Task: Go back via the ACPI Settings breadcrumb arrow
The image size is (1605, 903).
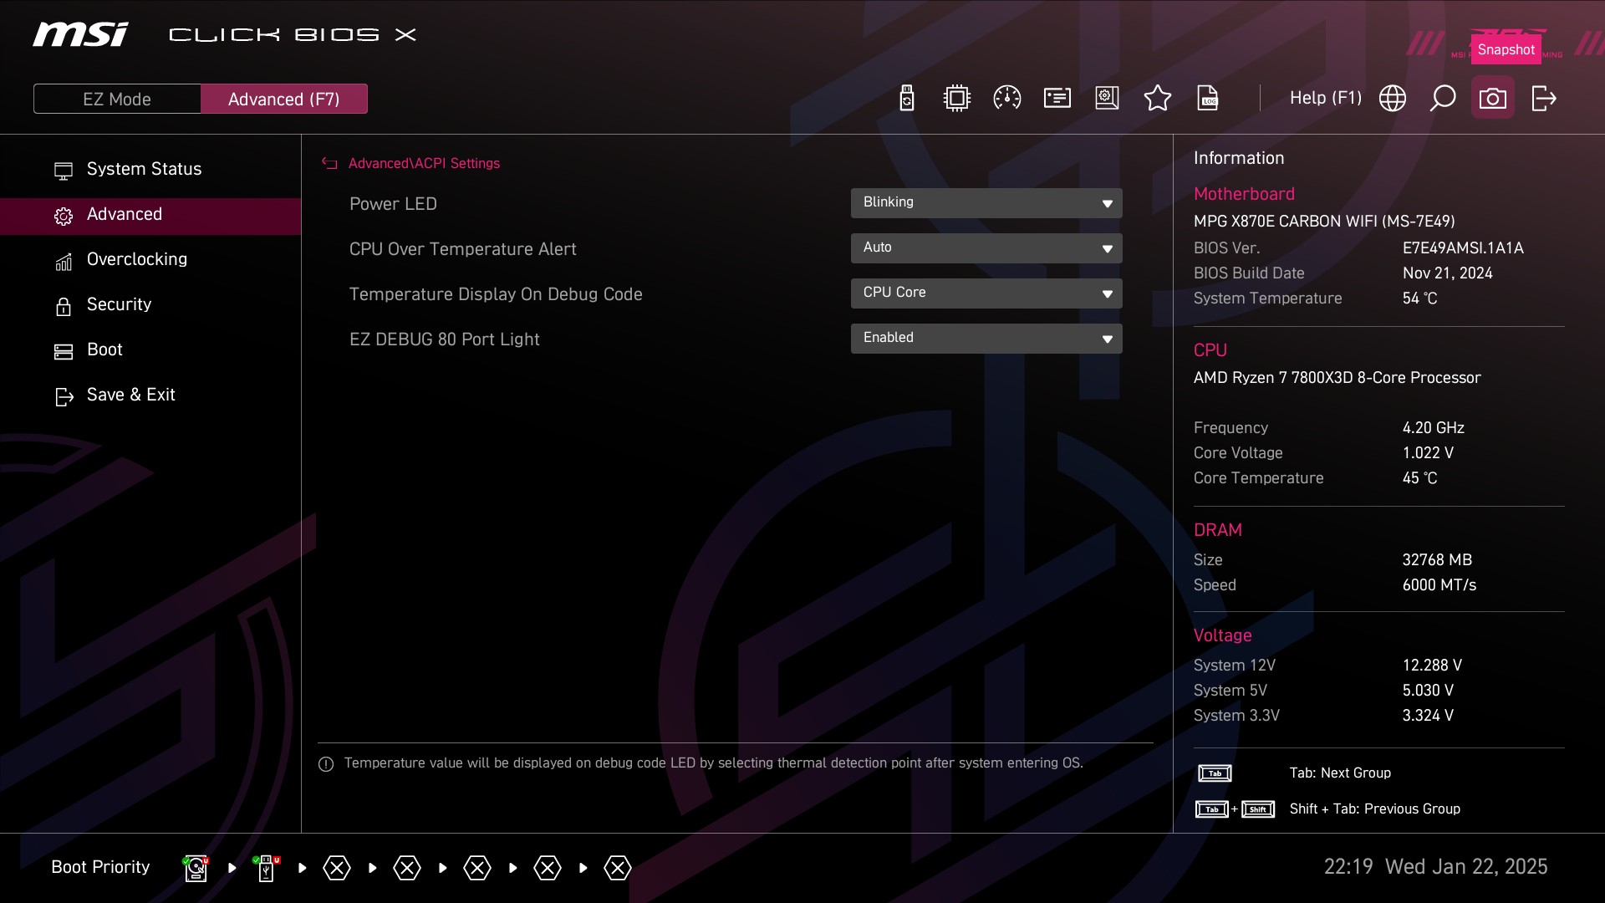Action: [x=329, y=163]
